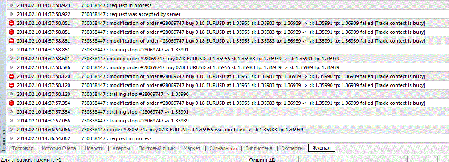449x162 pixels.
Task: Click trailing stop -> 1.35991 message at 14:37:58.851
Action: tap(135, 50)
